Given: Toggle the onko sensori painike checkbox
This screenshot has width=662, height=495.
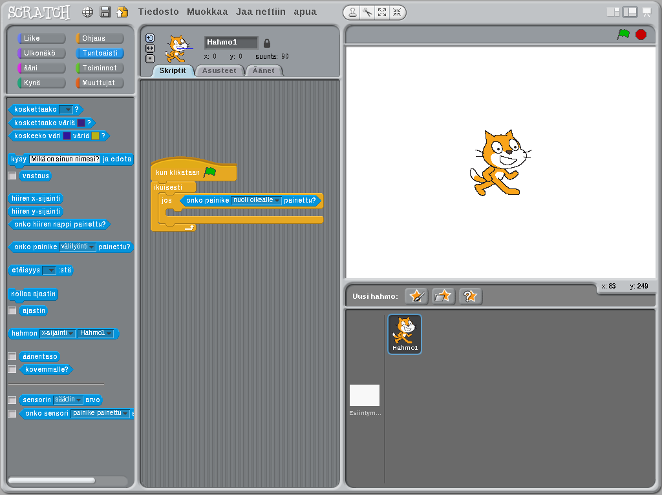Looking at the screenshot, I should click(x=12, y=413).
